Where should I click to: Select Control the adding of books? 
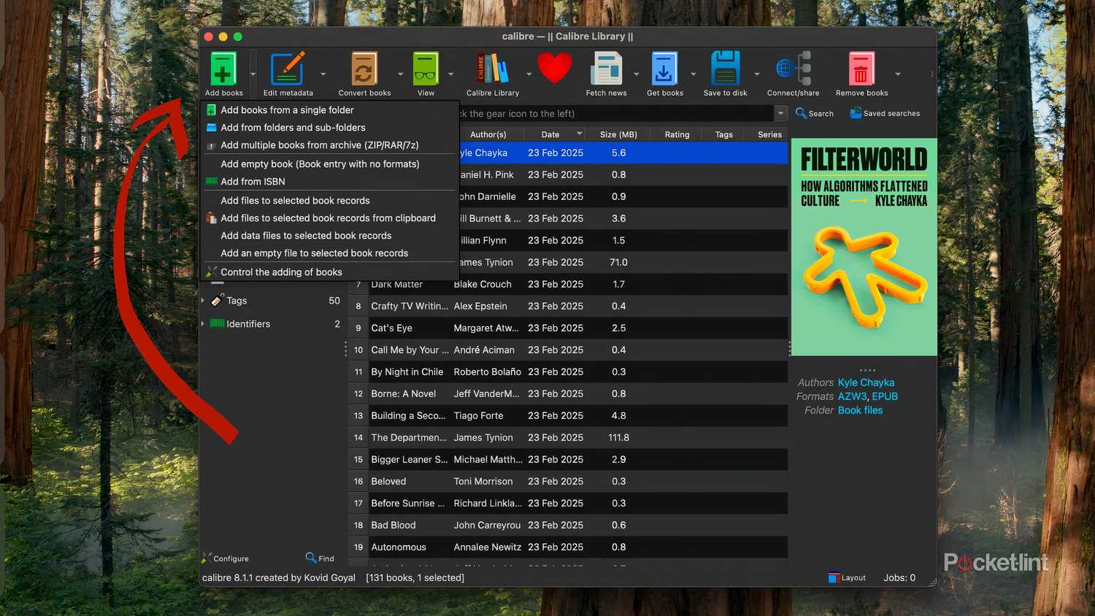click(329, 272)
